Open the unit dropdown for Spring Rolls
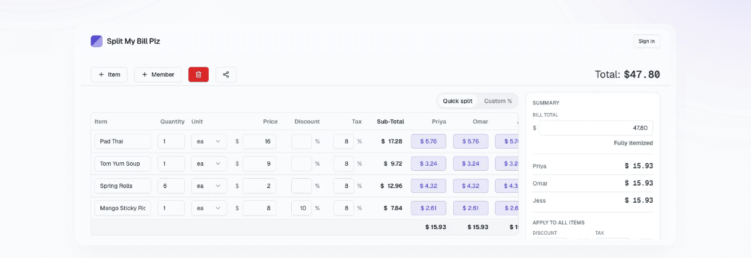This screenshot has width=751, height=258. [209, 186]
